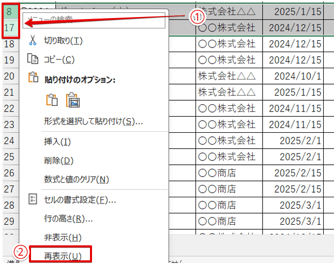Image resolution: width=334 pixels, height=266 pixels.
Task: Click the メニューの検索 search field
Action: (x=94, y=20)
